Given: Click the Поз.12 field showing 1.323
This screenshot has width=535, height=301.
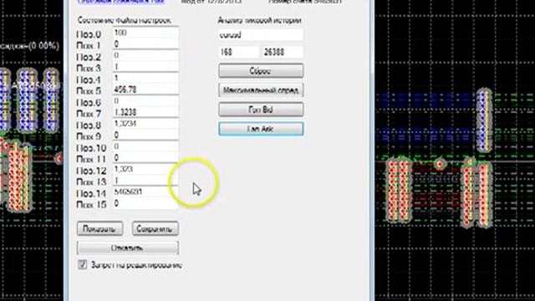Looking at the screenshot, I should click(x=145, y=169).
